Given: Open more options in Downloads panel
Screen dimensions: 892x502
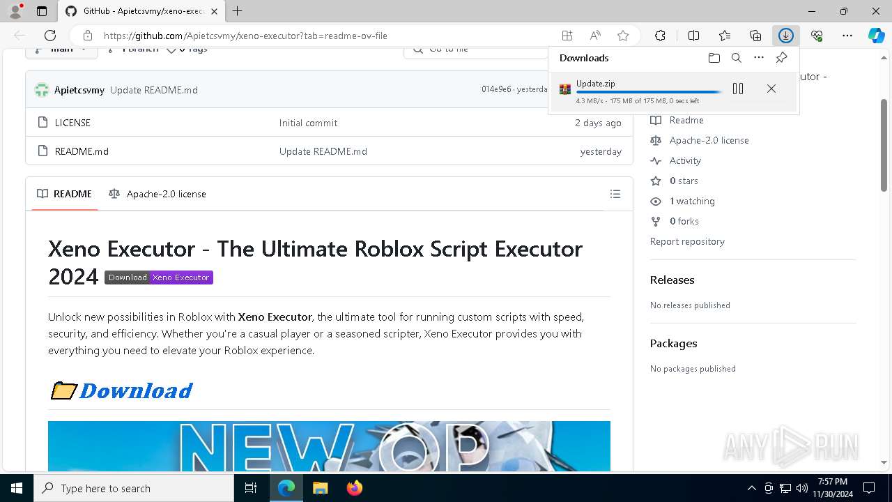Looking at the screenshot, I should (759, 58).
